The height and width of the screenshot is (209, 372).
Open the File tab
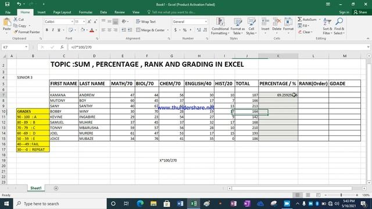coord(8,12)
